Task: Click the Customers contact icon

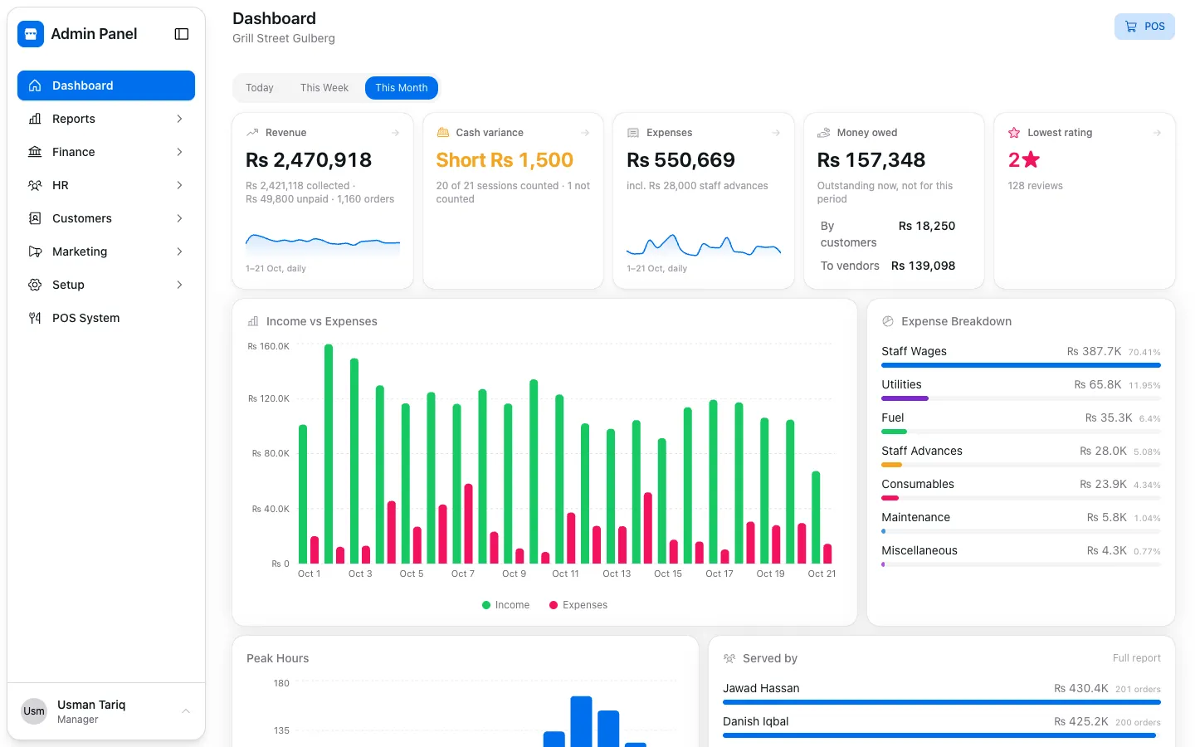Action: [x=35, y=218]
